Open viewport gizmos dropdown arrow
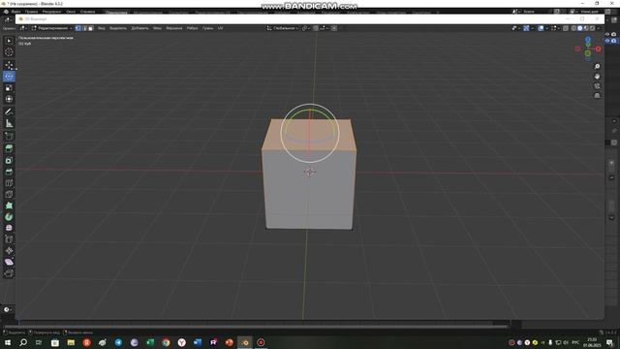Viewport: 620px width, 349px height. coord(532,28)
